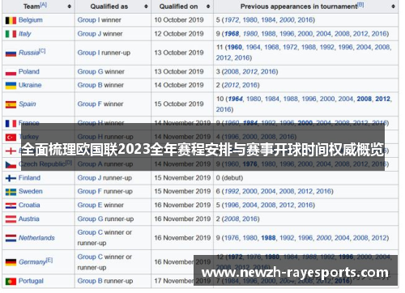
Task: Open Group G link in Austria row
Action: [90, 219]
